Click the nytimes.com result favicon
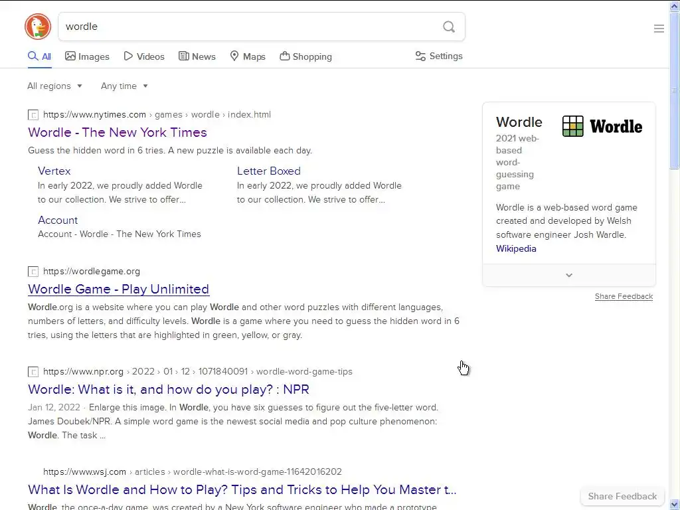 (33, 115)
